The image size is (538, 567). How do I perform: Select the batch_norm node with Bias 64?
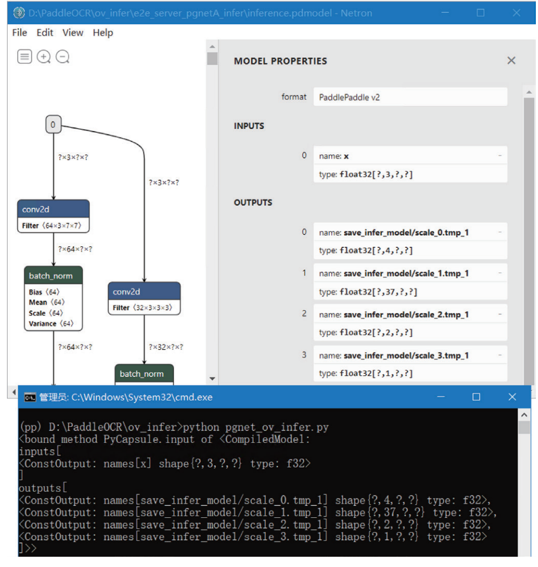[x=53, y=276]
